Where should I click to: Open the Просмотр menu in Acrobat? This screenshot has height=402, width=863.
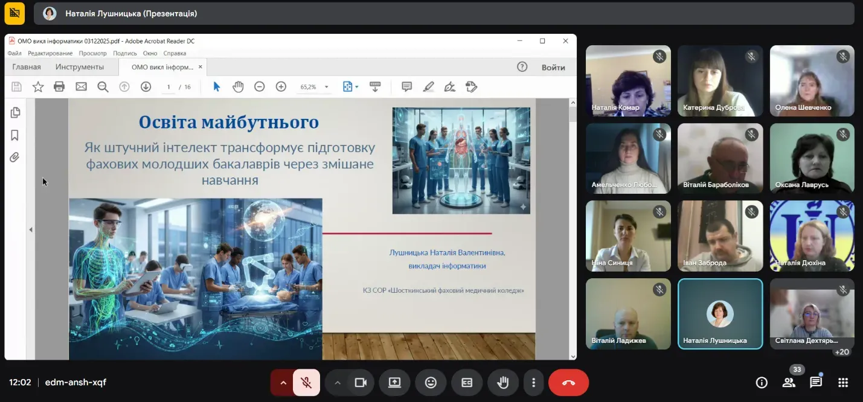coord(92,53)
